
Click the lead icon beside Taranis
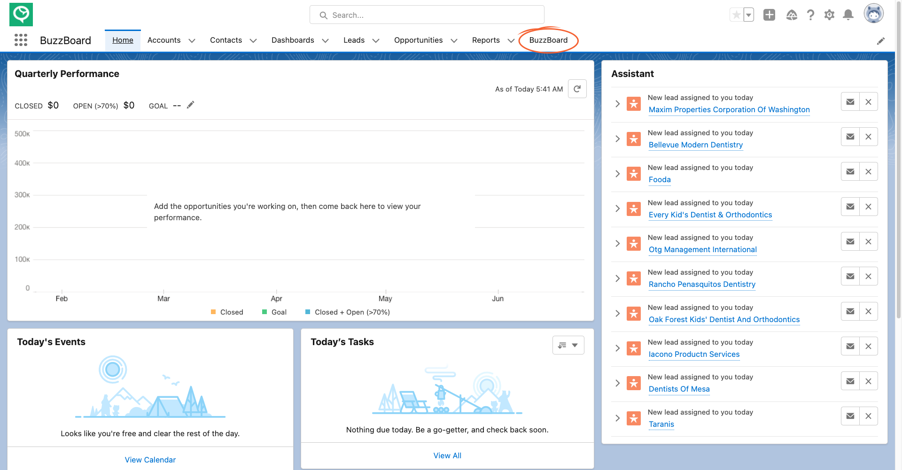pyautogui.click(x=634, y=418)
